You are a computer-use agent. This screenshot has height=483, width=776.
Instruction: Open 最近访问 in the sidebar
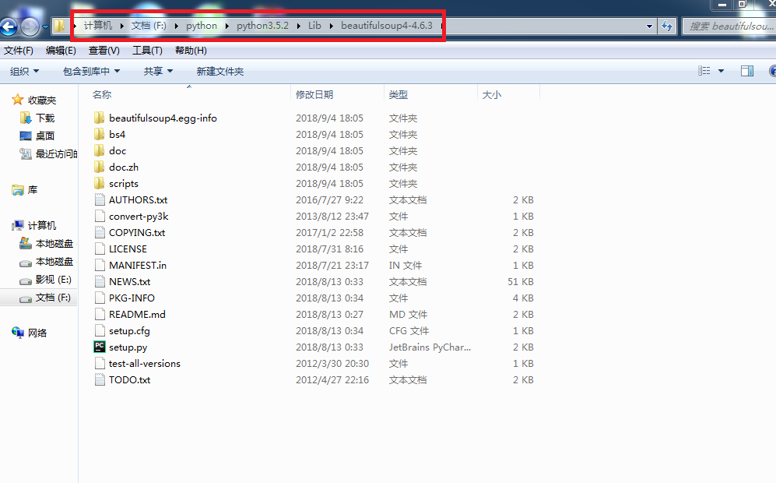(56, 154)
